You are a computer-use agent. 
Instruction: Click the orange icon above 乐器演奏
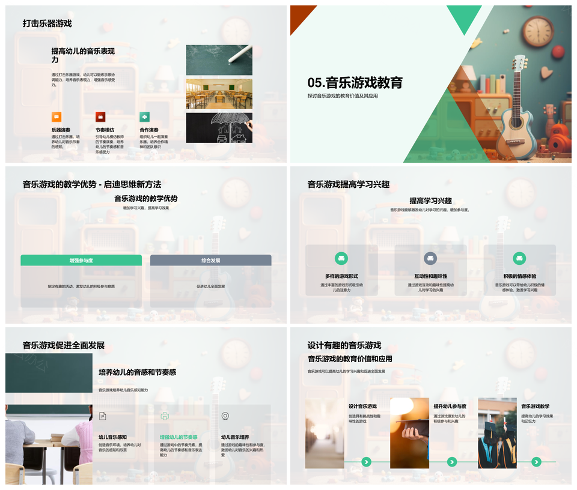click(56, 117)
